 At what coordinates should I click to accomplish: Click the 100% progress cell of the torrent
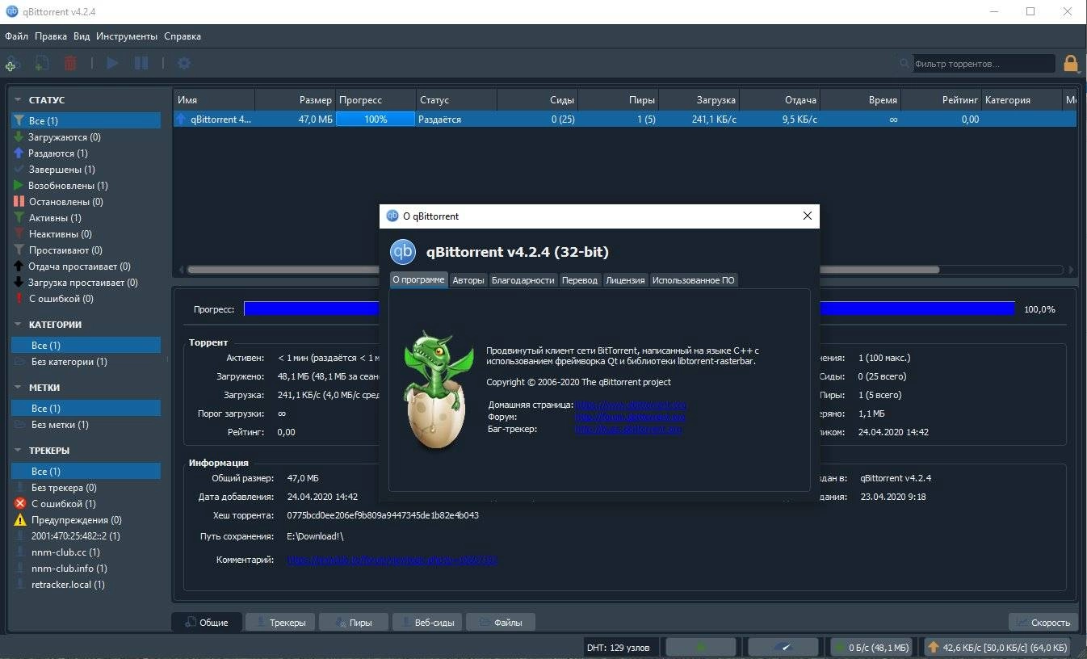point(376,120)
